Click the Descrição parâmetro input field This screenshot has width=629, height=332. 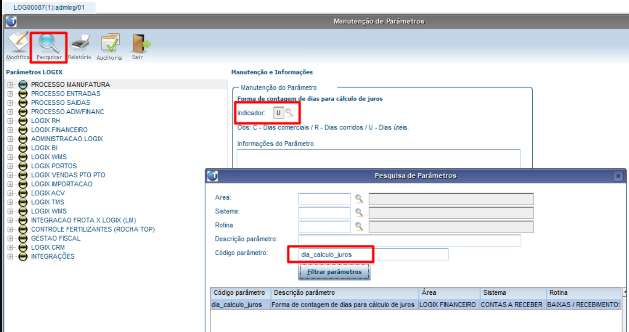(x=409, y=240)
